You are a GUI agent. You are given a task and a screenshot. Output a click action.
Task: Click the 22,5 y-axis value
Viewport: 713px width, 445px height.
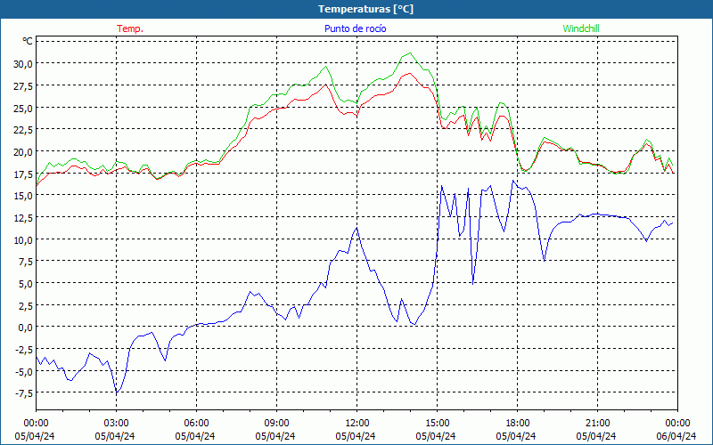(23, 129)
